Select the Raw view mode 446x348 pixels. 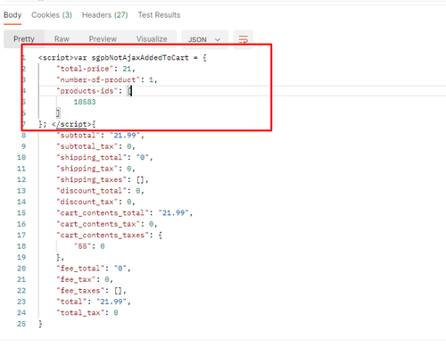pos(62,39)
